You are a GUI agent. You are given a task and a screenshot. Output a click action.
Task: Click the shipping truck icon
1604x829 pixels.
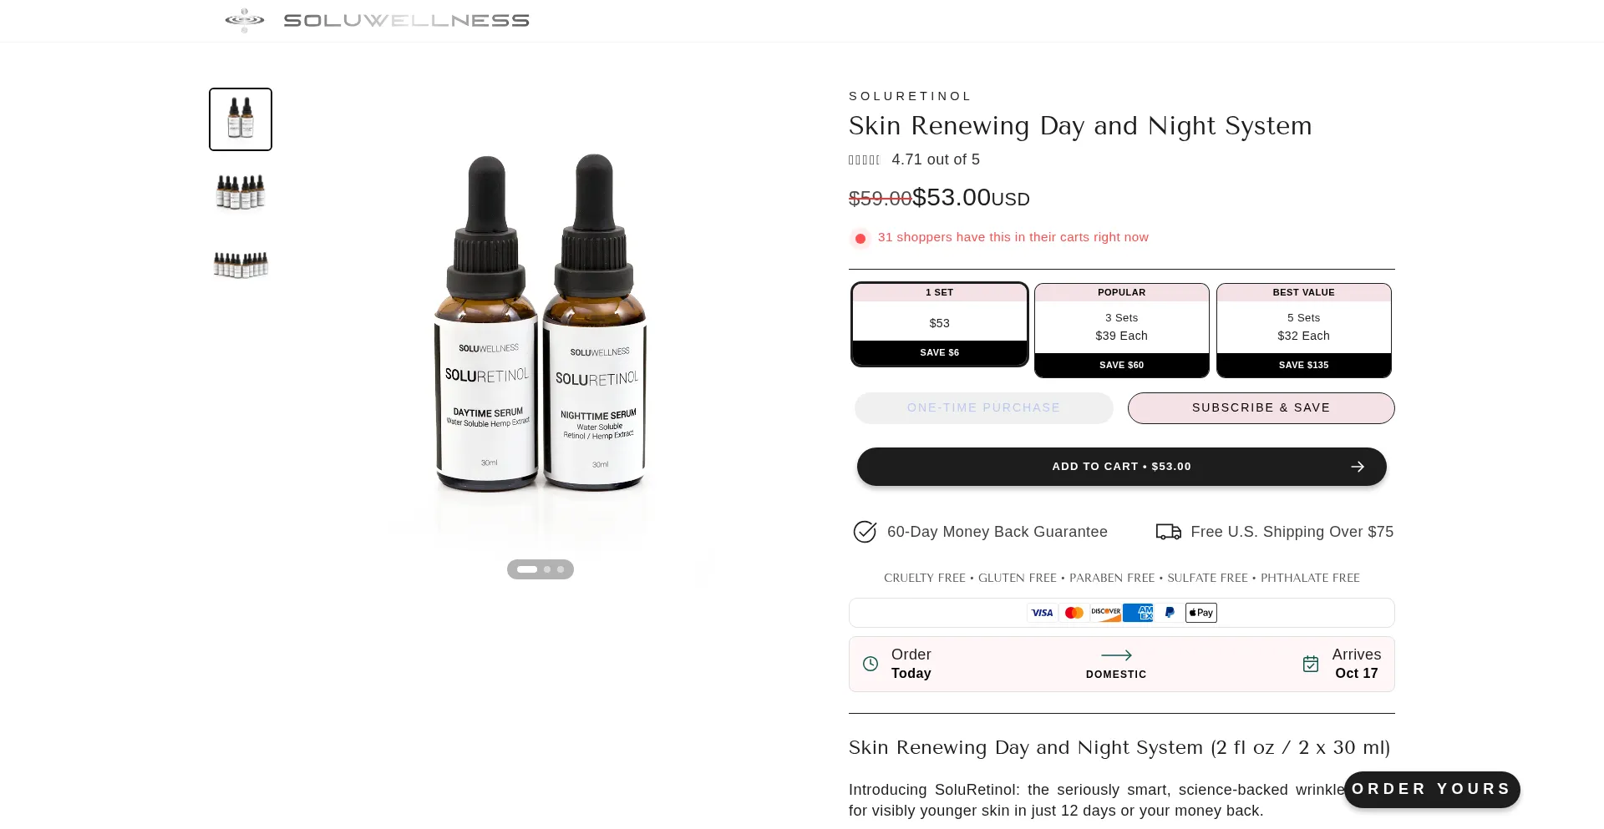click(x=1168, y=532)
